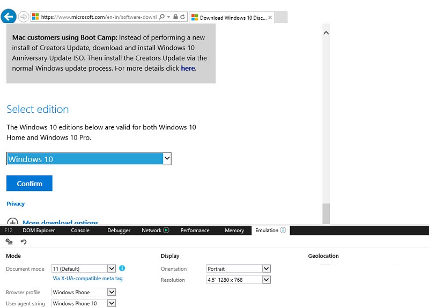Switch to Network tab
The width and height of the screenshot is (429, 307).
click(x=152, y=231)
